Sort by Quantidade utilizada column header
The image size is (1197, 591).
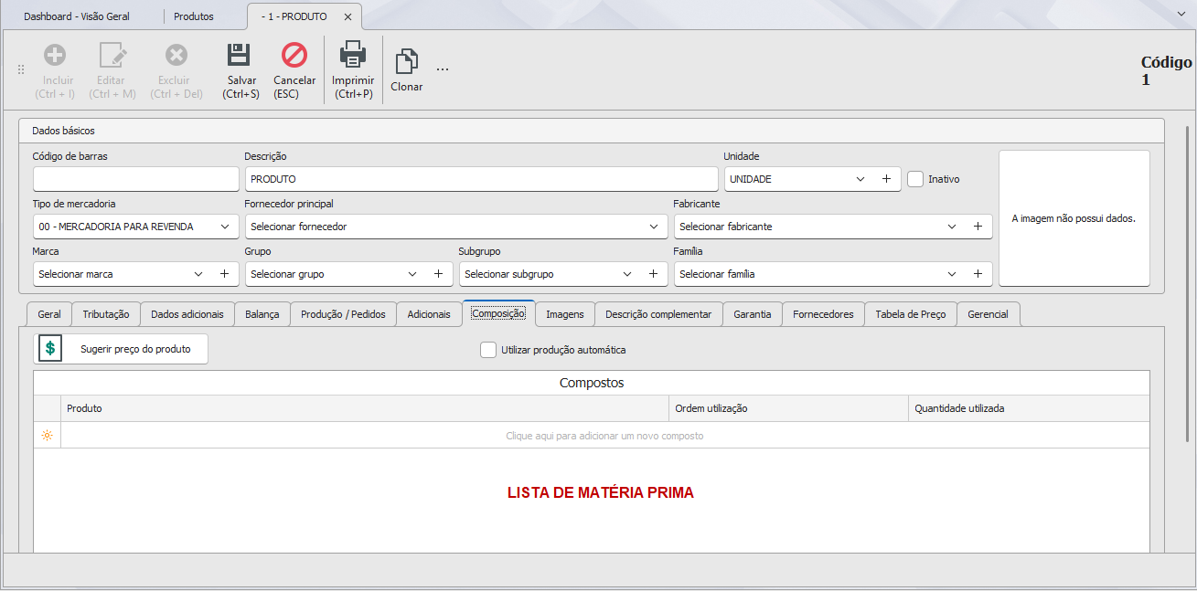point(1029,408)
